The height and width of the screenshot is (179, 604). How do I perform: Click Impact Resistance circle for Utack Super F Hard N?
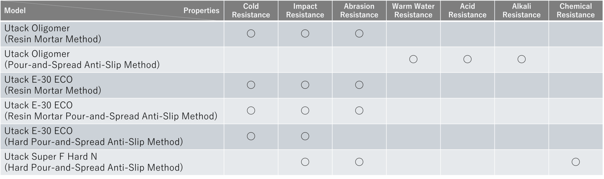pos(305,162)
